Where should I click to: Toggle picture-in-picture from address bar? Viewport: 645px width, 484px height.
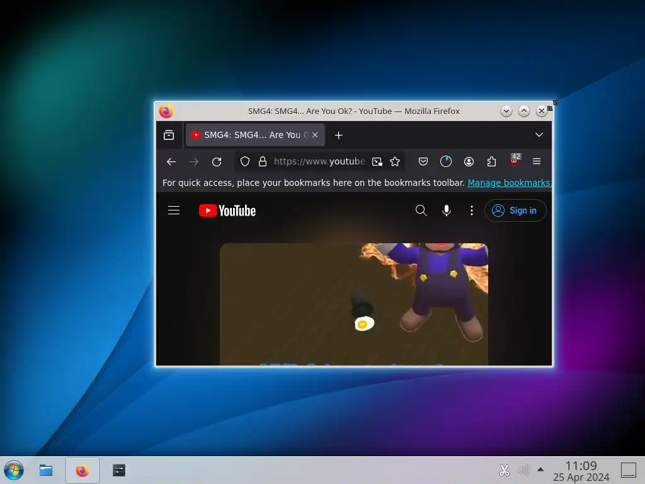click(x=377, y=162)
